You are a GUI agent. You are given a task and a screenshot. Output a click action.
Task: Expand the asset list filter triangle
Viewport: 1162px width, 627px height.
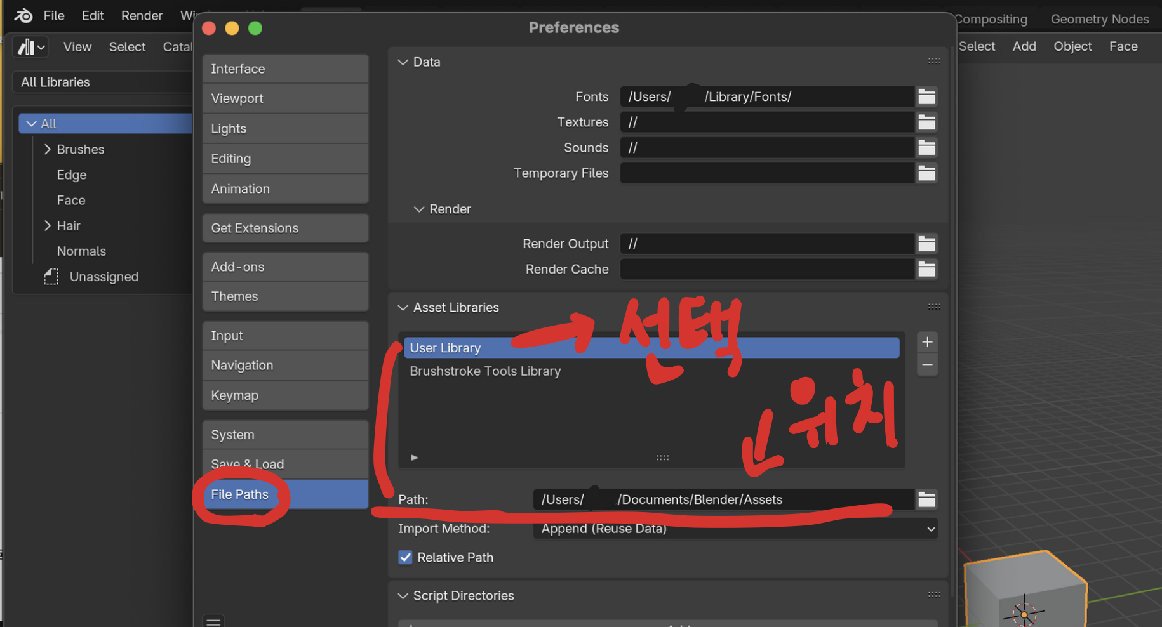click(414, 458)
